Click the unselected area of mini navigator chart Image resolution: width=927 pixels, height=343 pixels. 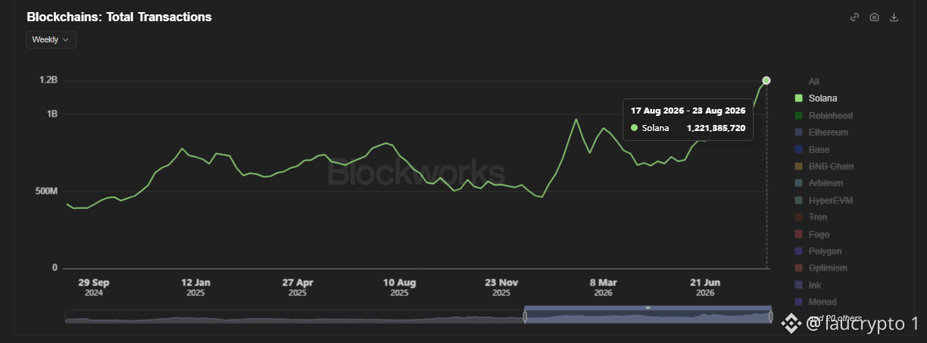coord(294,317)
